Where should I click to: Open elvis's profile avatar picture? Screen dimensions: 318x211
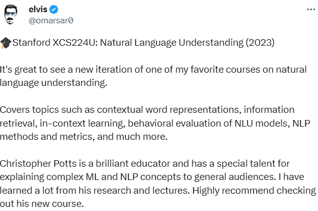point(11,15)
